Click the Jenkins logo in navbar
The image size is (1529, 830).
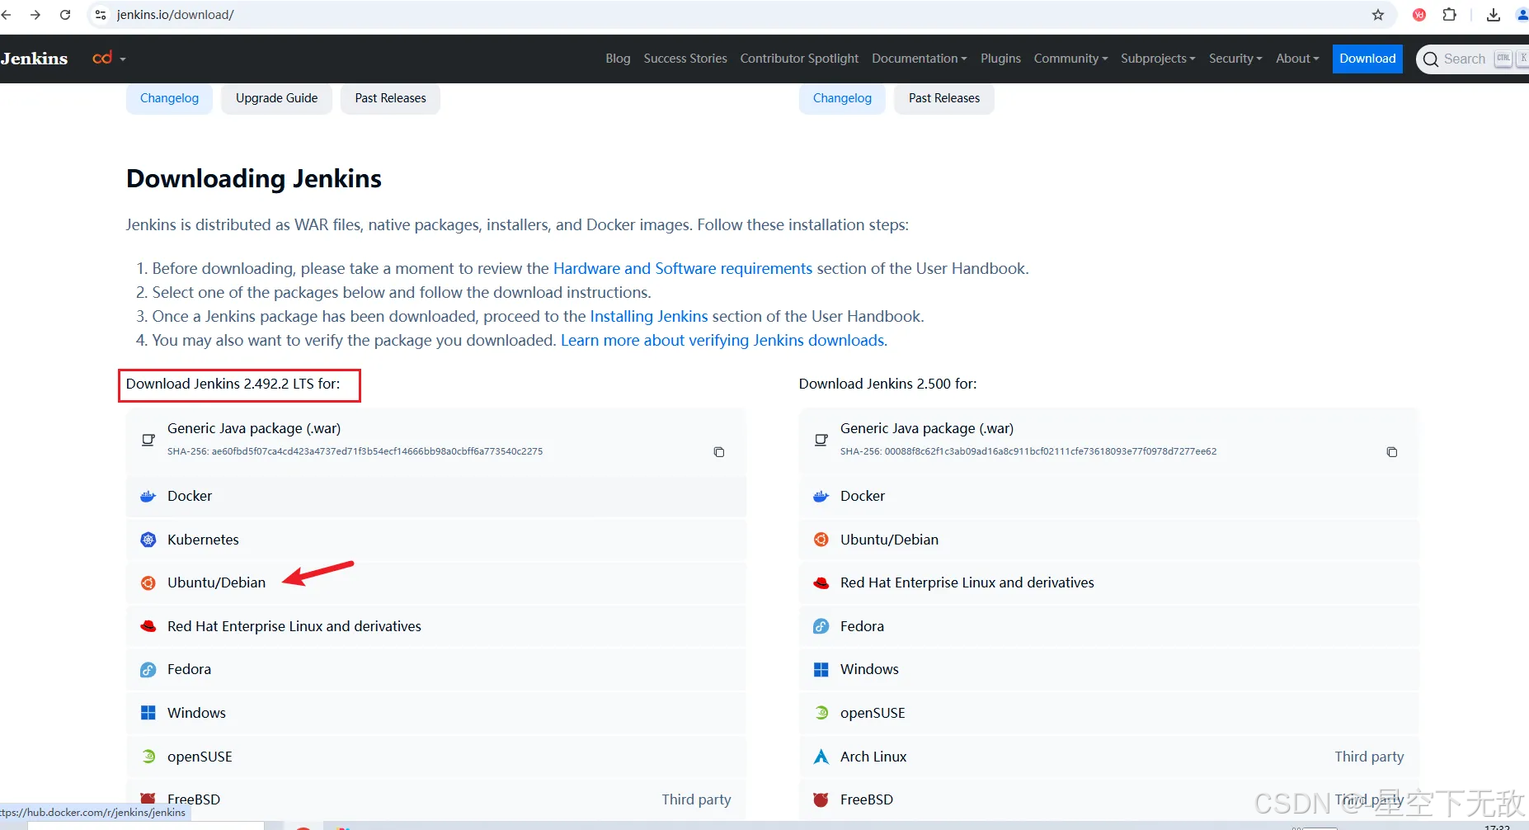click(x=34, y=59)
